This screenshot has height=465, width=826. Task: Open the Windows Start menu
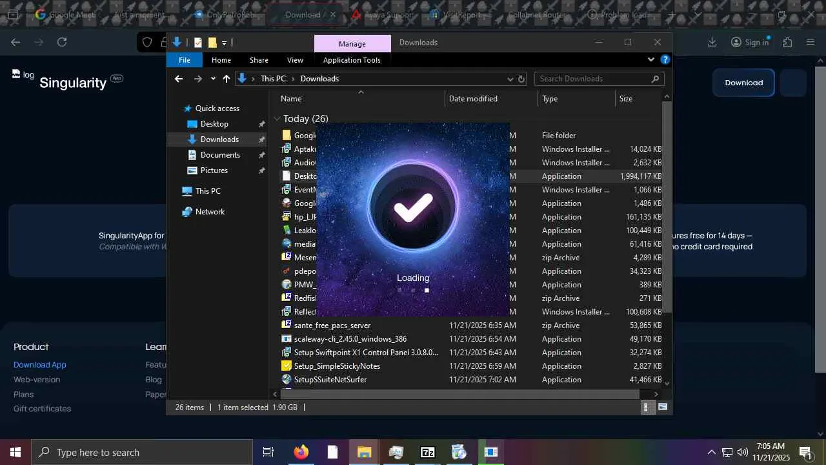coord(15,452)
